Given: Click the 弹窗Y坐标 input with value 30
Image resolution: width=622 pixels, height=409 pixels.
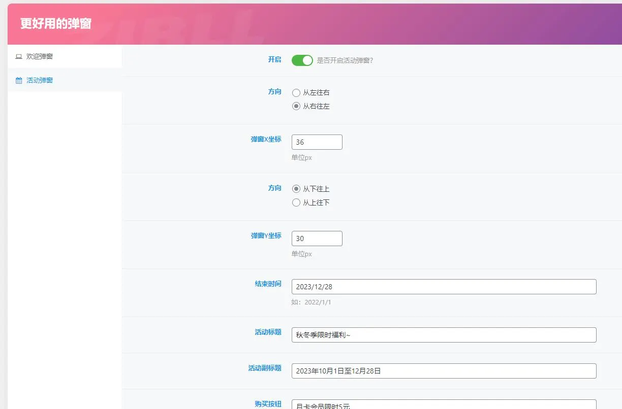Looking at the screenshot, I should point(317,238).
